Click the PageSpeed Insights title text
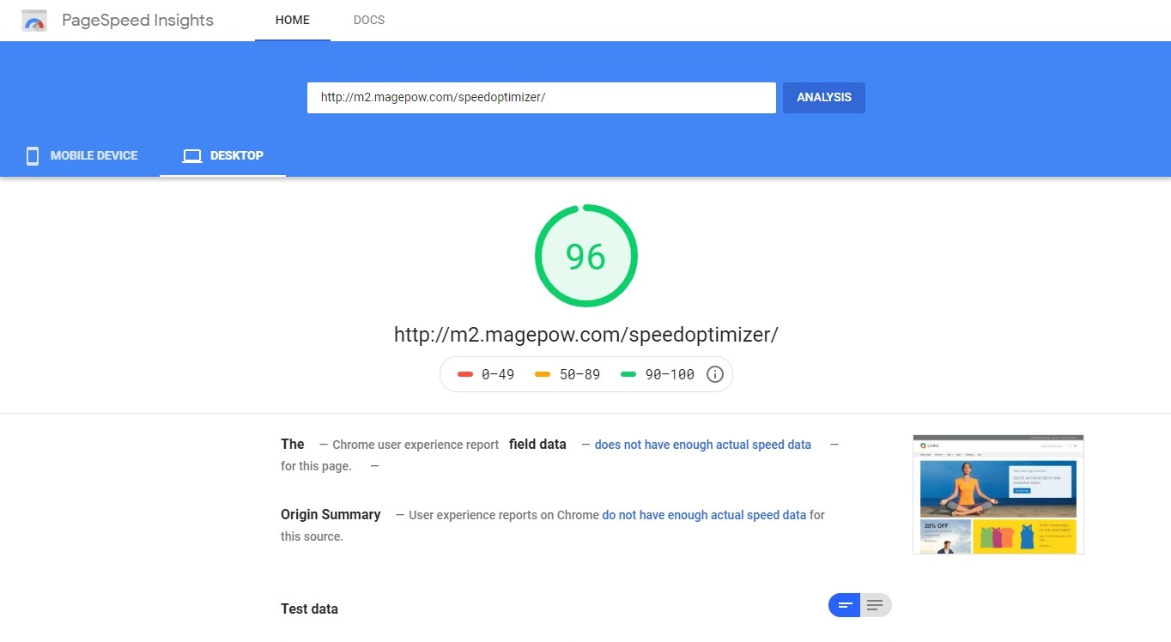The width and height of the screenshot is (1171, 642). 138,21
